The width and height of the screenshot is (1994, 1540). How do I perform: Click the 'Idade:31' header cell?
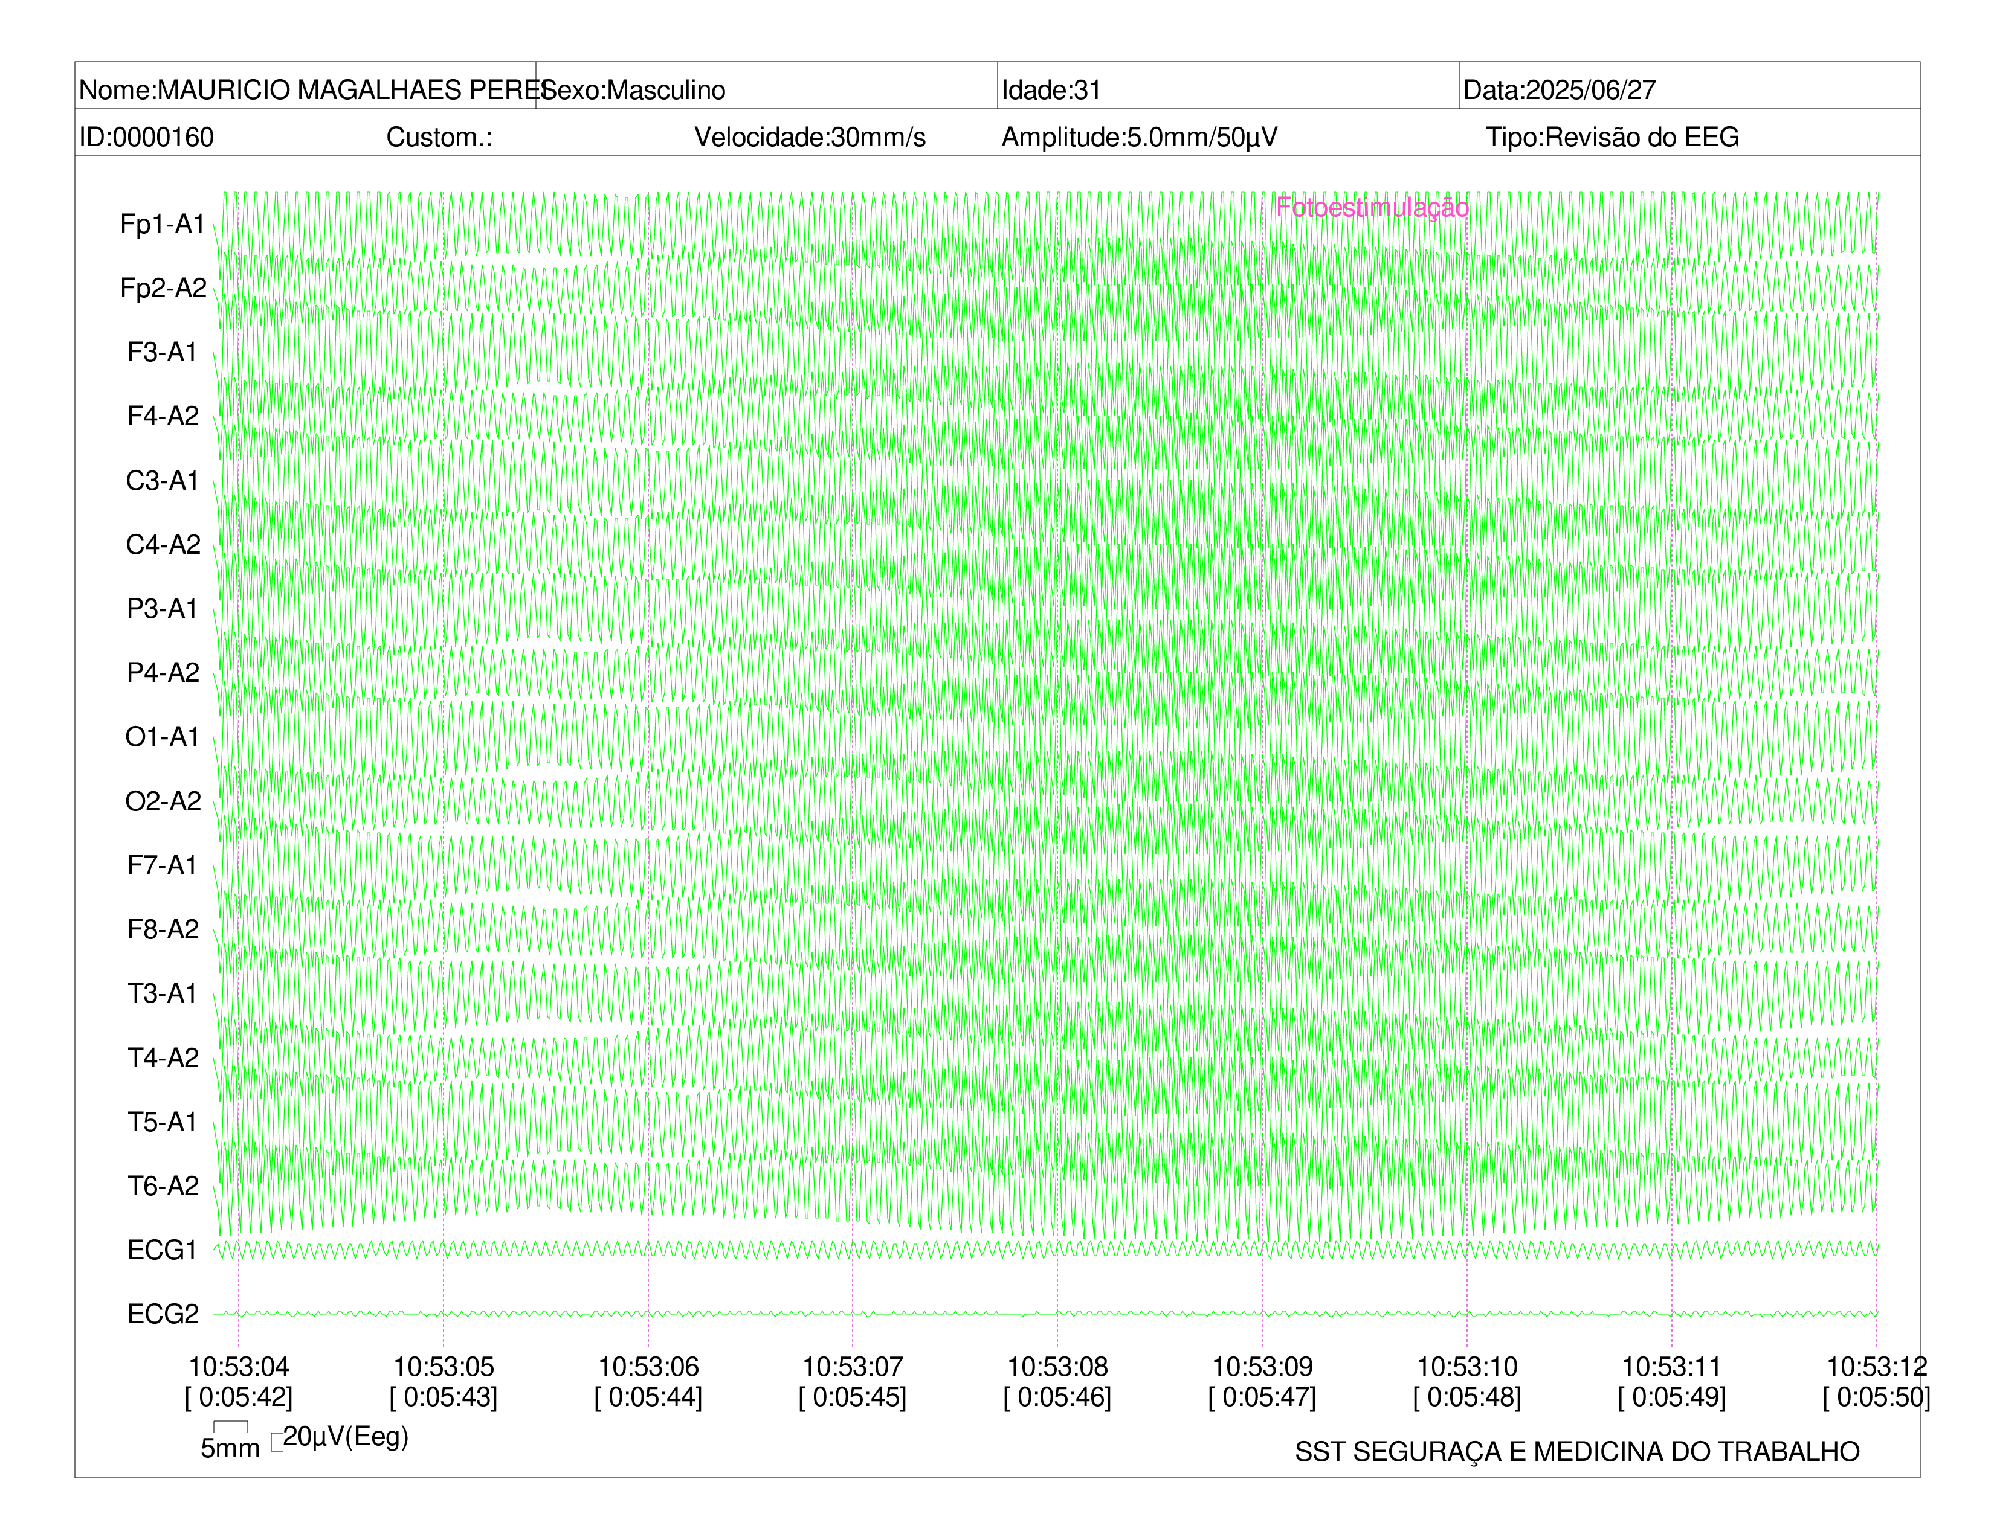(1051, 89)
